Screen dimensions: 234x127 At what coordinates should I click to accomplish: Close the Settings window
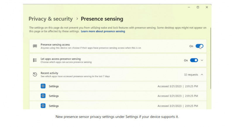click(207, 7)
